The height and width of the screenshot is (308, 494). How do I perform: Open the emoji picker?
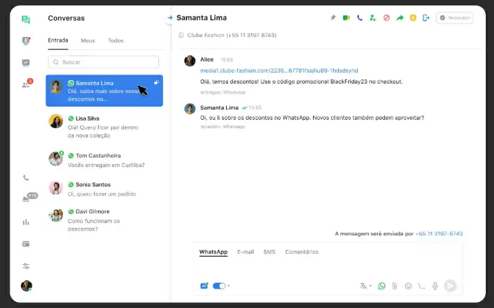(x=408, y=286)
